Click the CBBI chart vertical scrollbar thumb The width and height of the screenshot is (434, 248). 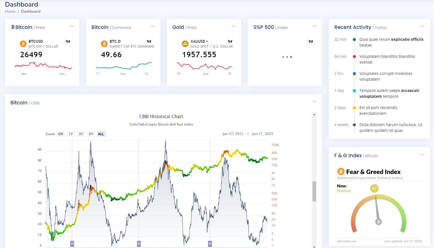coord(314,191)
